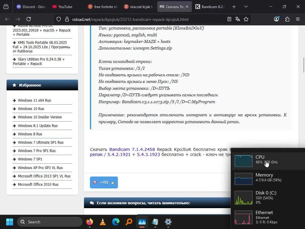Open VLC media player from taskbar
This screenshot has width=305, height=229.
[x=103, y=222]
